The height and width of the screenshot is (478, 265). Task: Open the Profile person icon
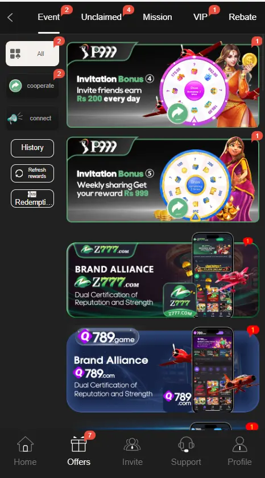click(240, 444)
